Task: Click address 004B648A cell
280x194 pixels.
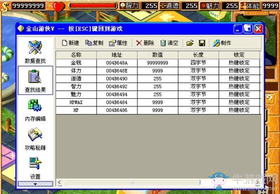Action: pyautogui.click(x=117, y=63)
